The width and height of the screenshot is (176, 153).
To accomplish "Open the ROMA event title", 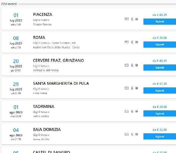I will [39, 37].
